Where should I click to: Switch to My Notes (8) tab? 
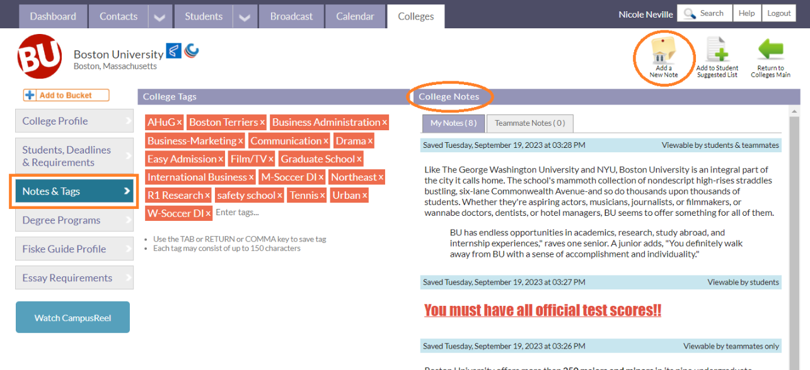pos(453,123)
